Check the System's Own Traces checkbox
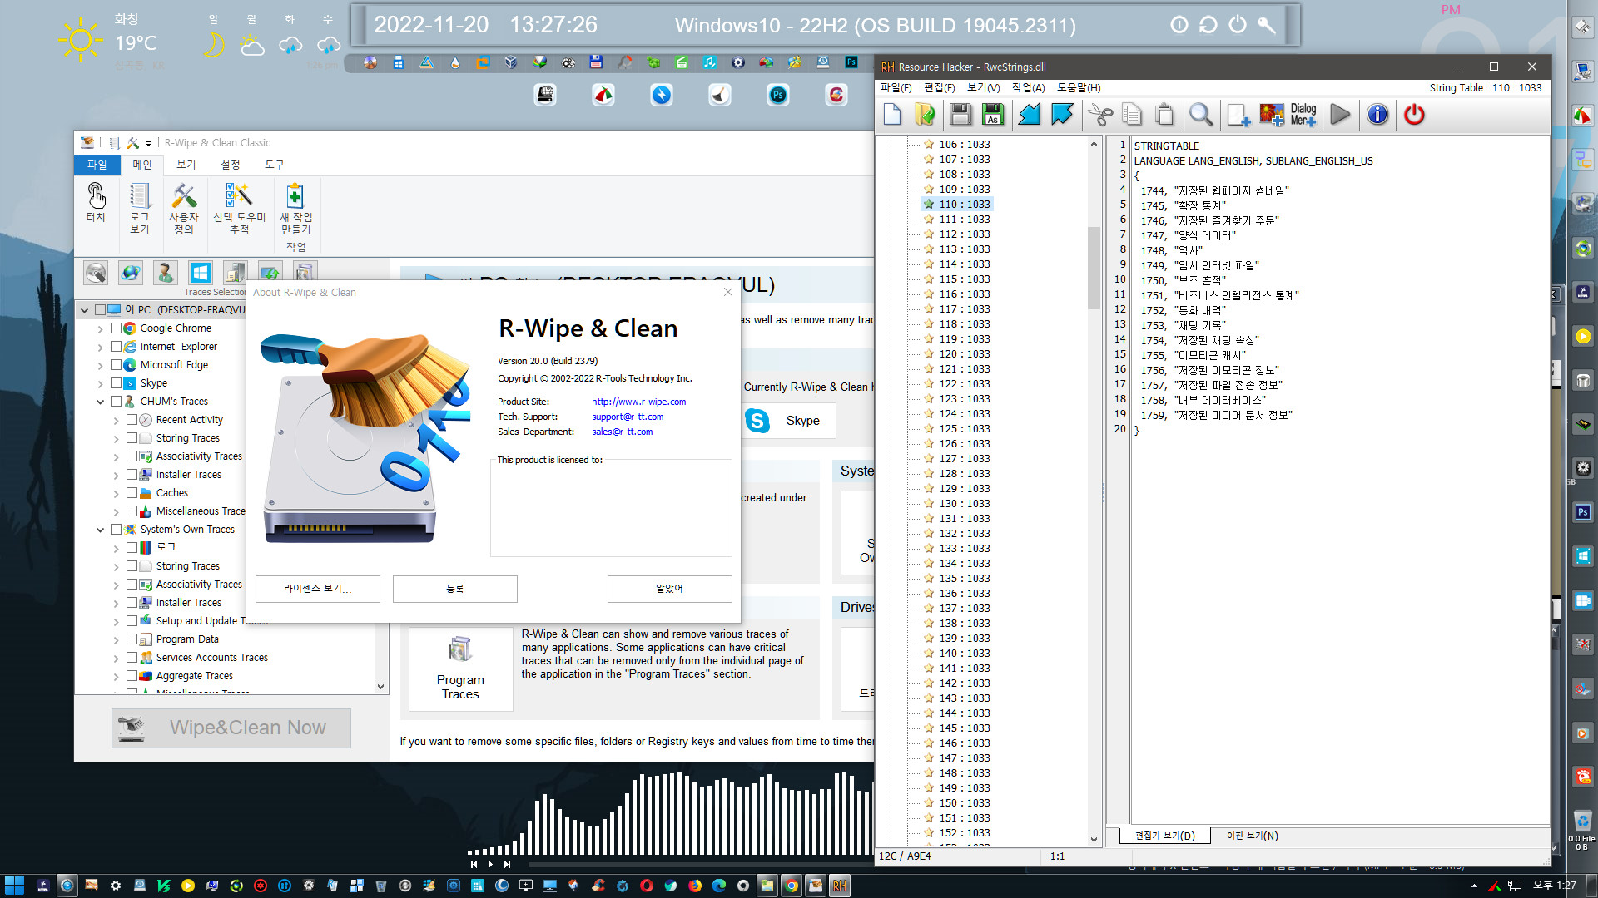 (x=116, y=530)
